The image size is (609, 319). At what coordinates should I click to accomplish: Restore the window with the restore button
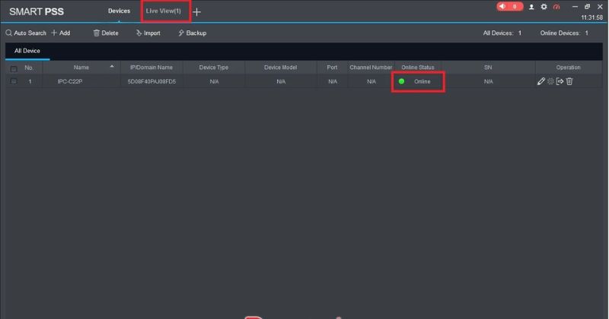coord(587,7)
